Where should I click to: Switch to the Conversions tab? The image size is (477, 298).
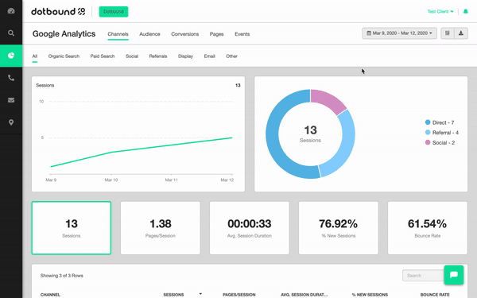pos(185,34)
